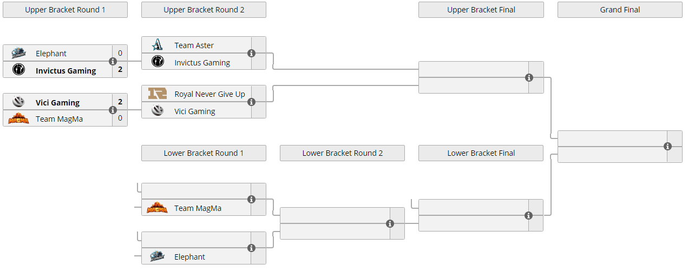The width and height of the screenshot is (688, 271).
Task: Show details for Team Aster vs Invictus Gaming
Action: click(251, 53)
